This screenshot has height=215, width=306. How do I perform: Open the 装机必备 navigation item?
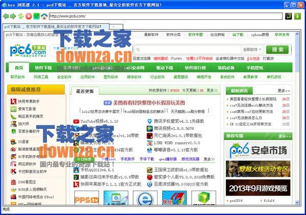pos(226,68)
